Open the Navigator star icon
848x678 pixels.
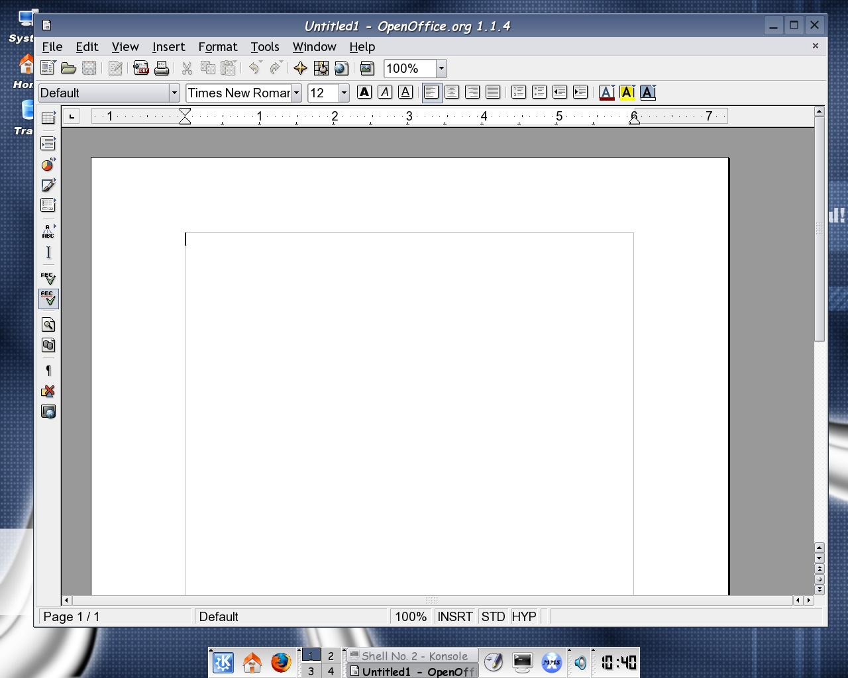300,68
